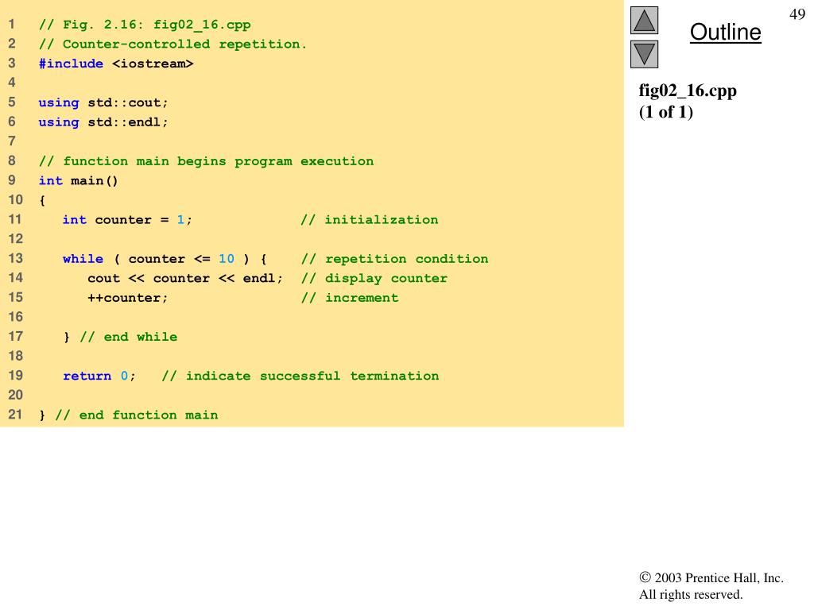
Task: Open the Outline link
Action: tap(725, 32)
